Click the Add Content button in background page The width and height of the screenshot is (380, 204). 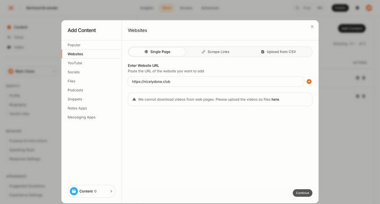tap(352, 28)
